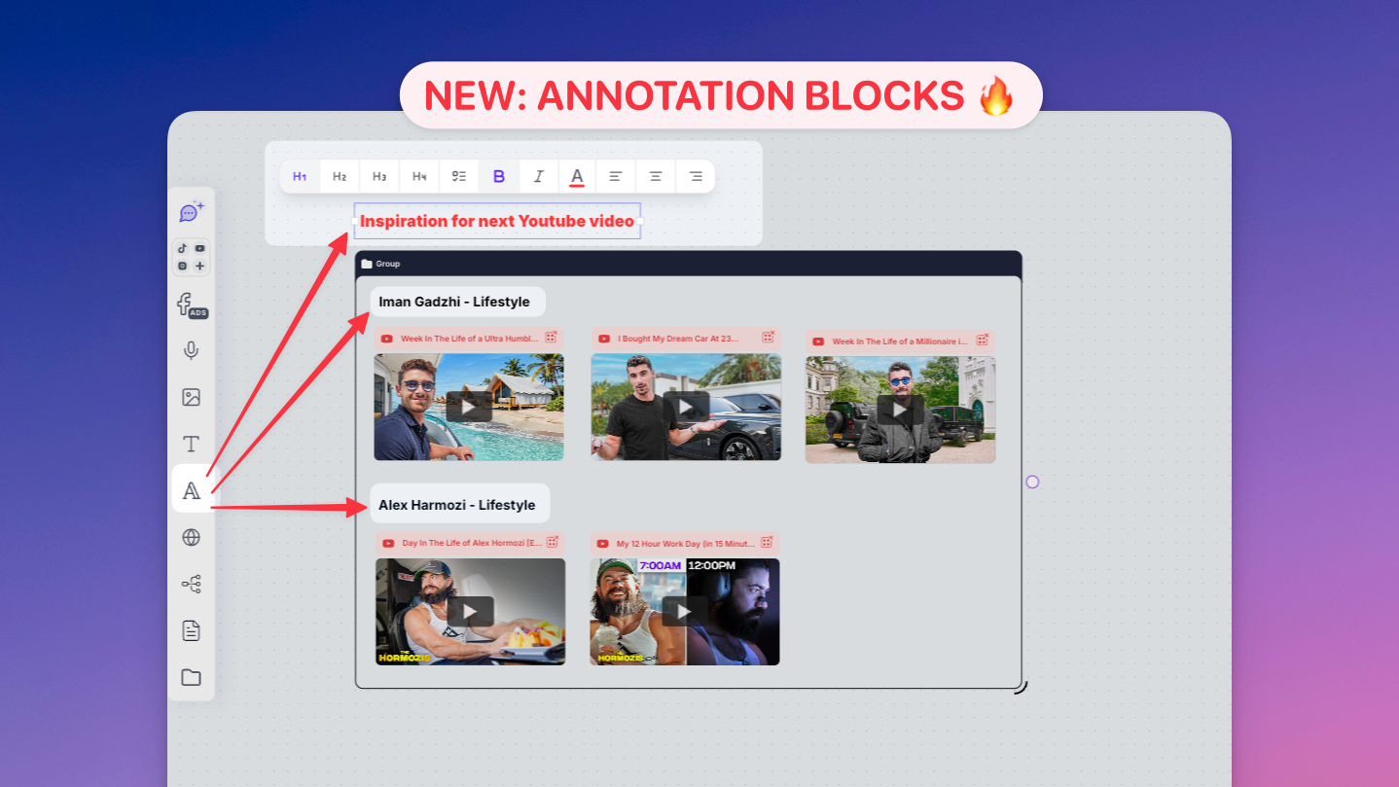Open the mind map node tool
This screenshot has height=787, width=1399.
(x=191, y=584)
